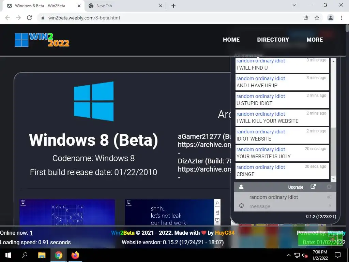Switch to the New Tab tab
349x262 pixels.
click(125, 6)
